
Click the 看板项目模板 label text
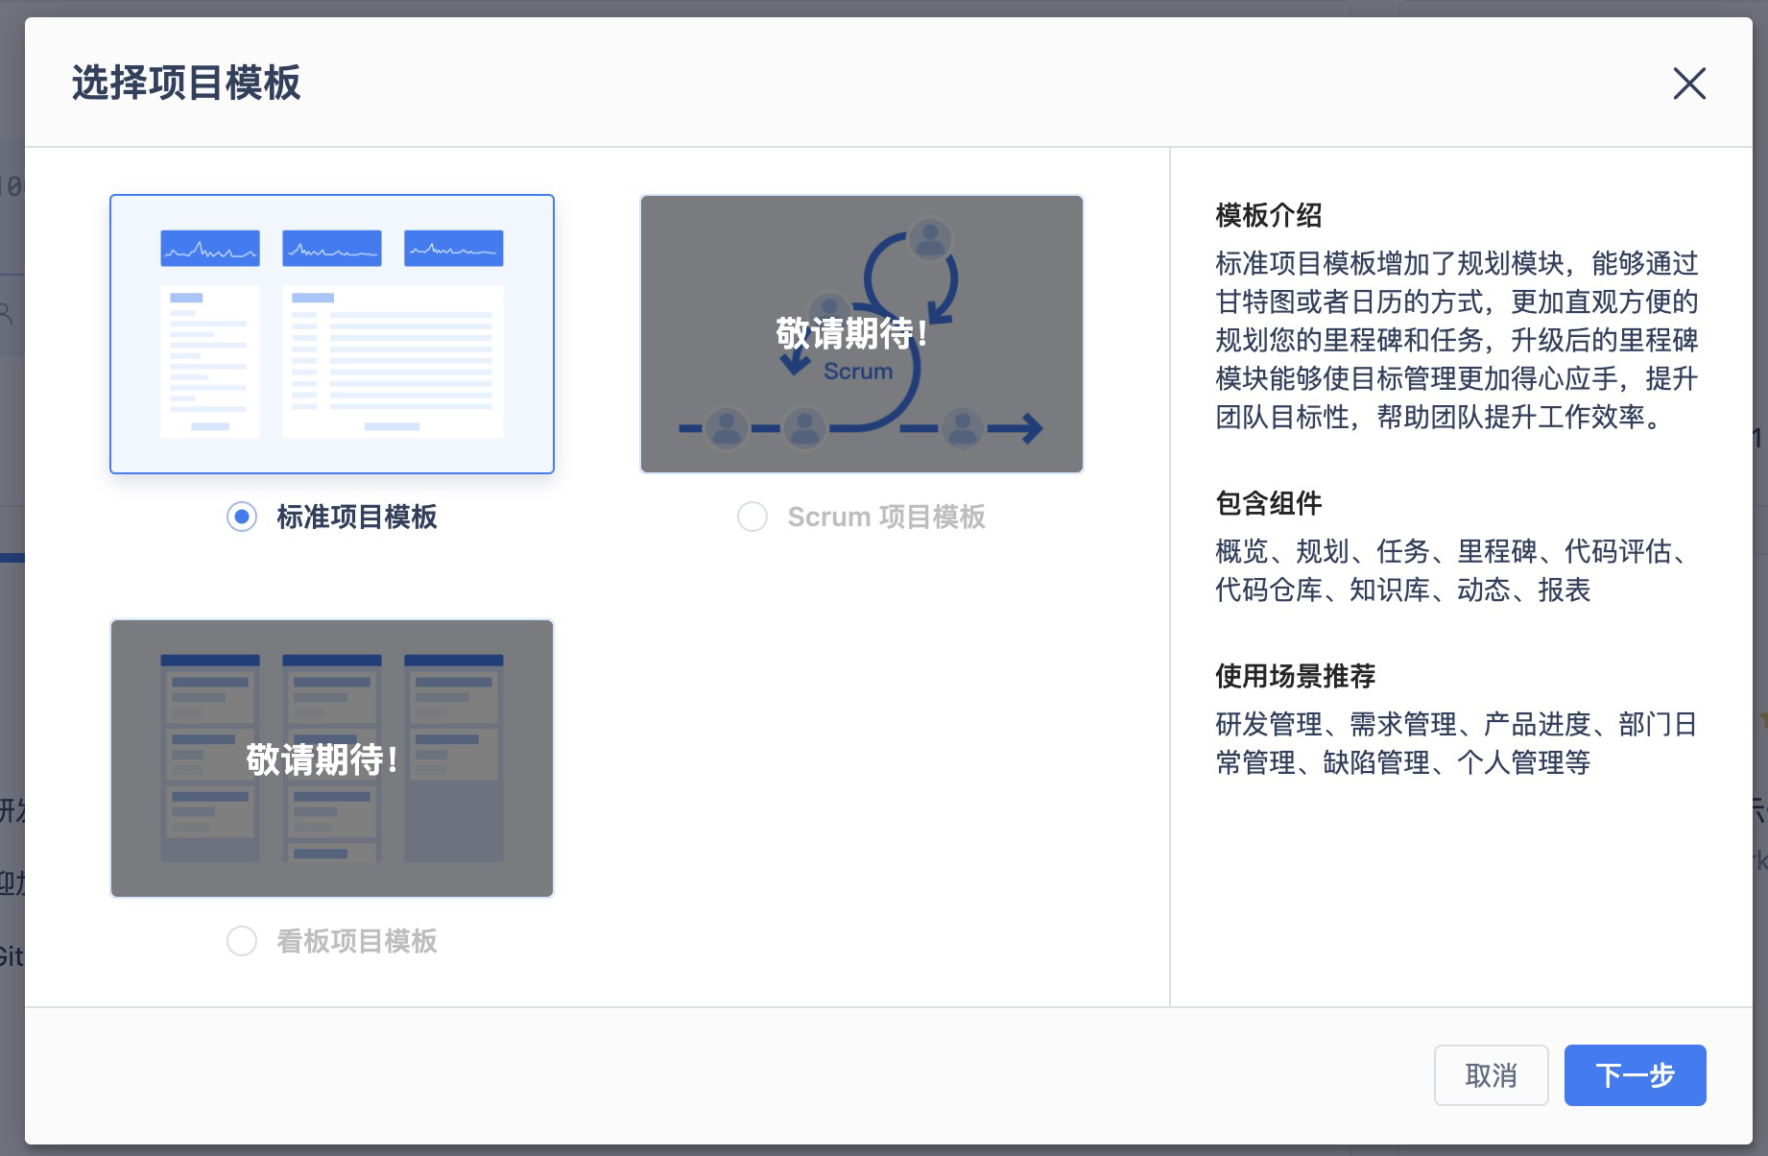(357, 941)
